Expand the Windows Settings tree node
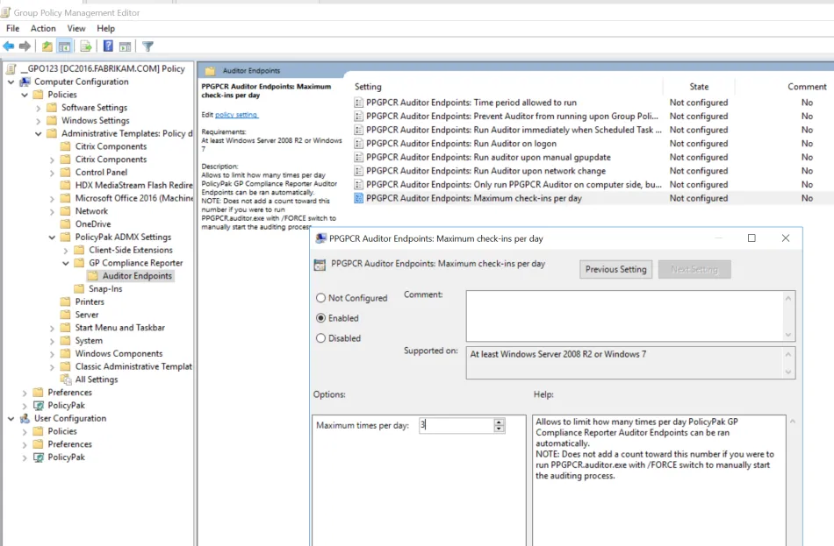Screen dimensions: 834x546 tap(38, 121)
